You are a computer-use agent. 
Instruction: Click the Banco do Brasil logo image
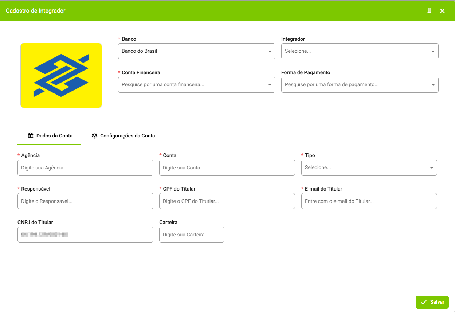pyautogui.click(x=61, y=75)
